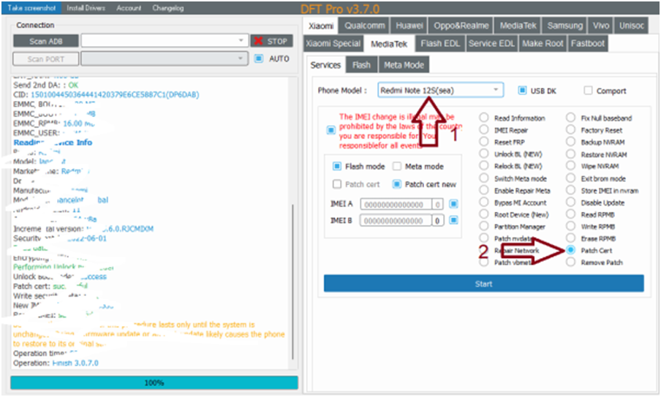The height and width of the screenshot is (397, 661).
Task: Switch to the Qualcomm brand tab
Action: (365, 26)
